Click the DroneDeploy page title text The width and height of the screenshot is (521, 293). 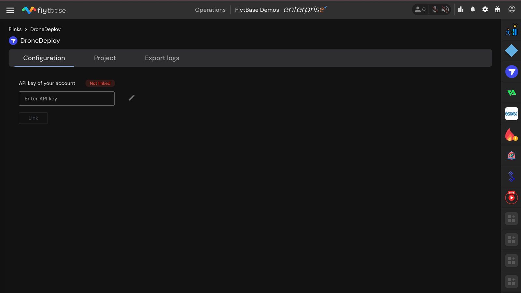coord(40,41)
